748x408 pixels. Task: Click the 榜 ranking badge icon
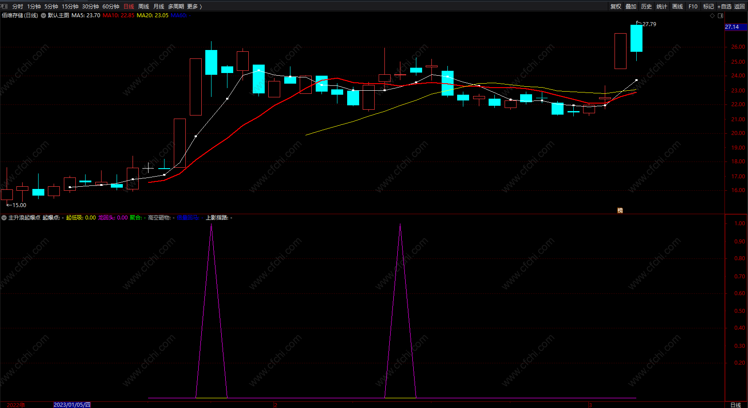point(620,211)
